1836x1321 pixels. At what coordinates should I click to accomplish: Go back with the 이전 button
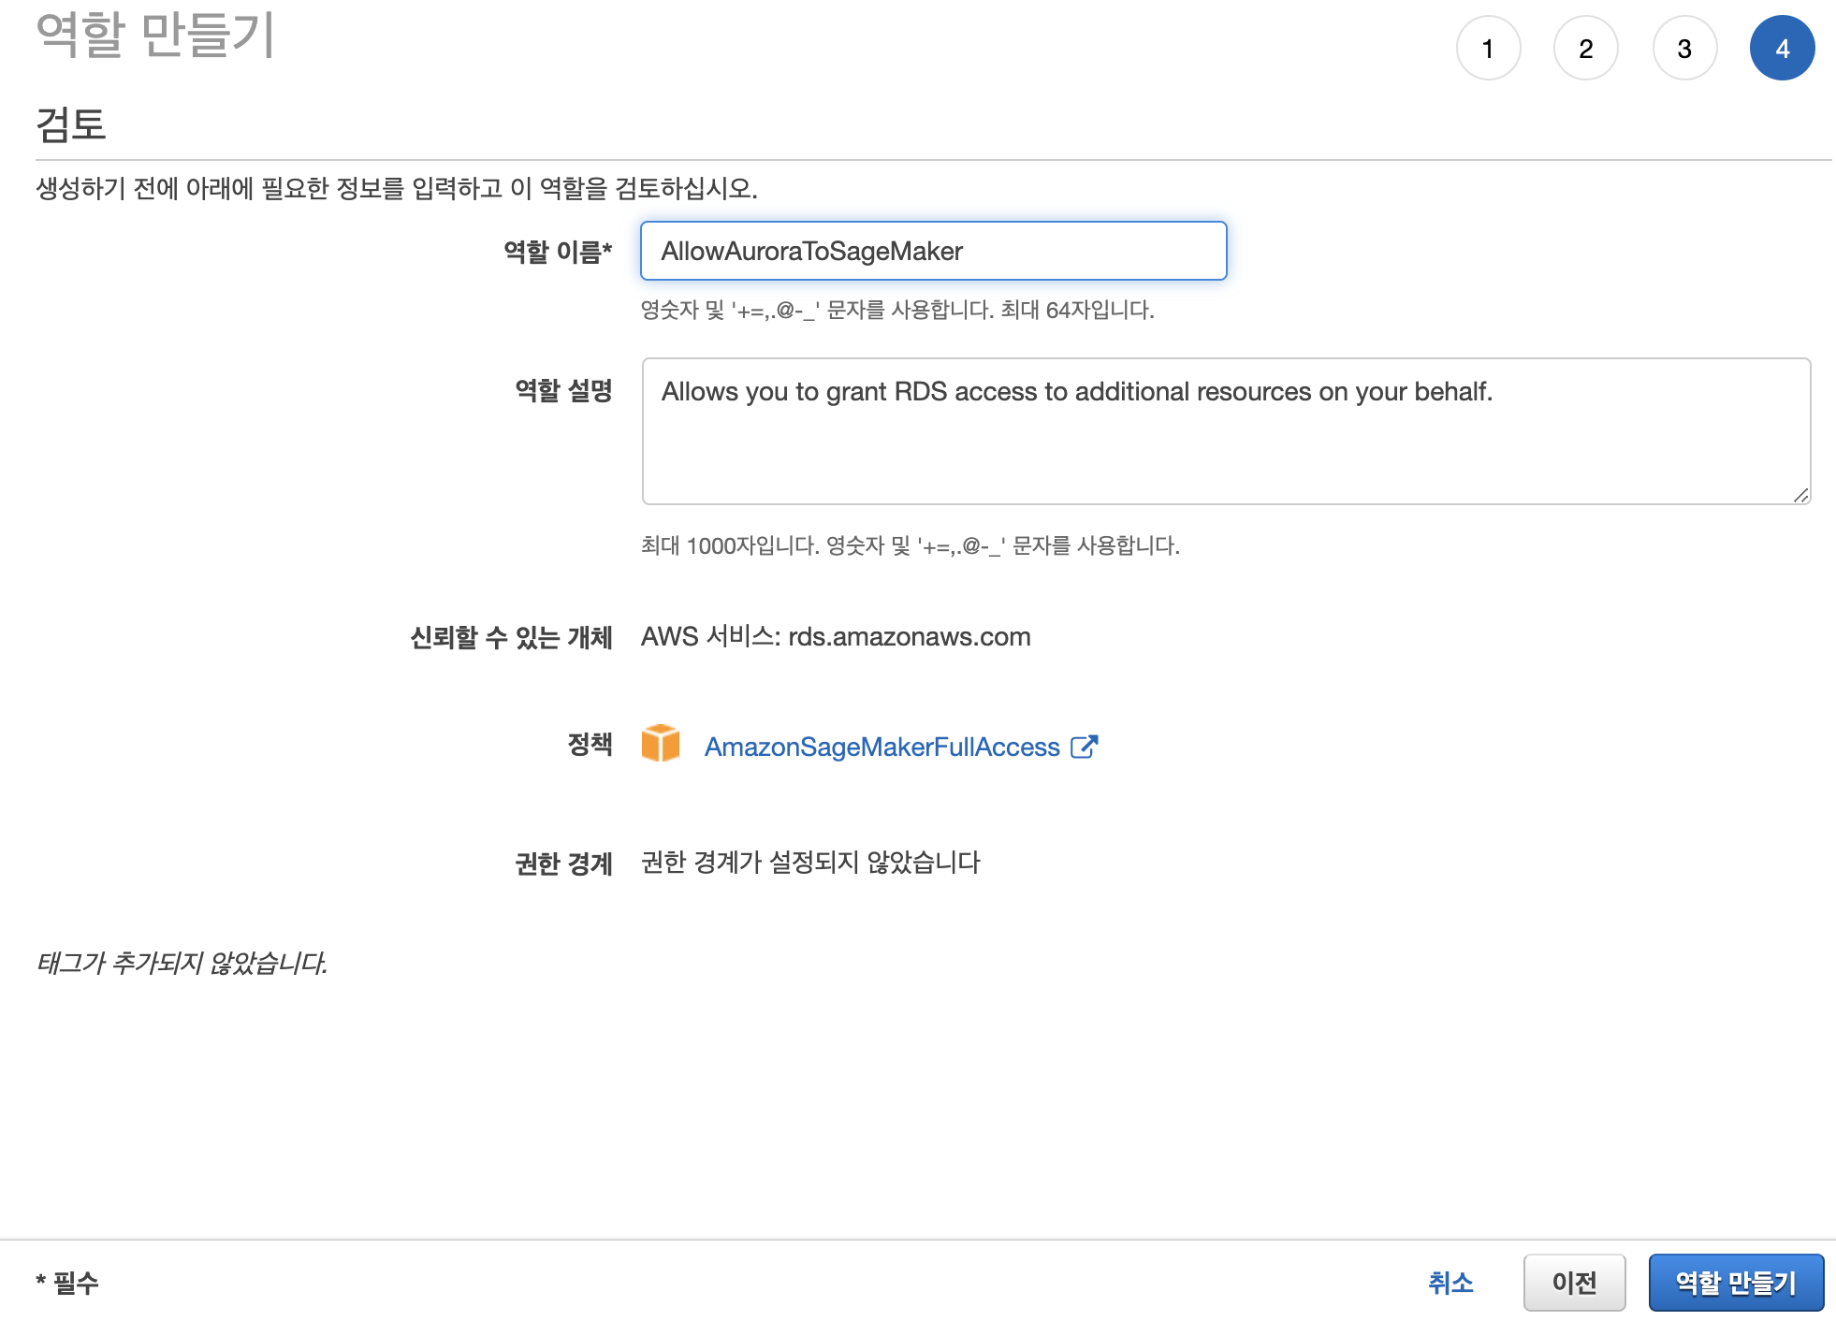1574,1283
